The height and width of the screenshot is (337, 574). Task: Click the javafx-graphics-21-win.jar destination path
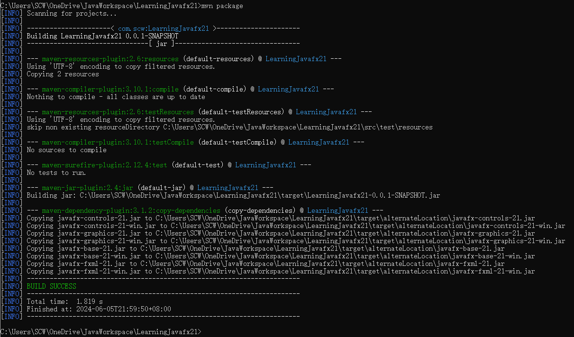368,241
